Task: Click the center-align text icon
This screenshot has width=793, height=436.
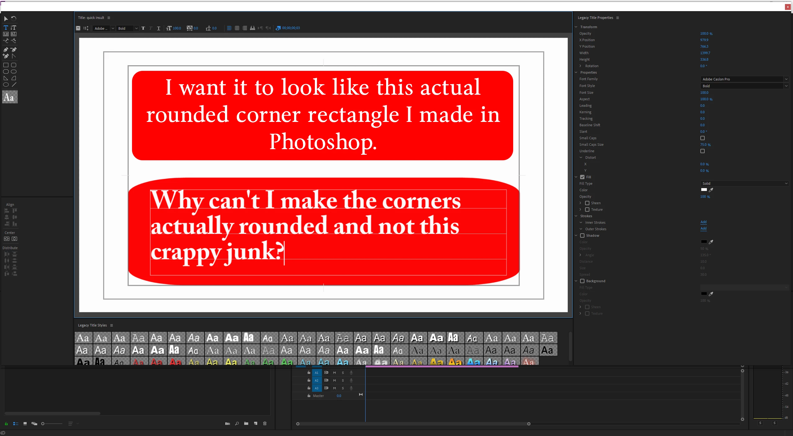Action: [x=237, y=28]
